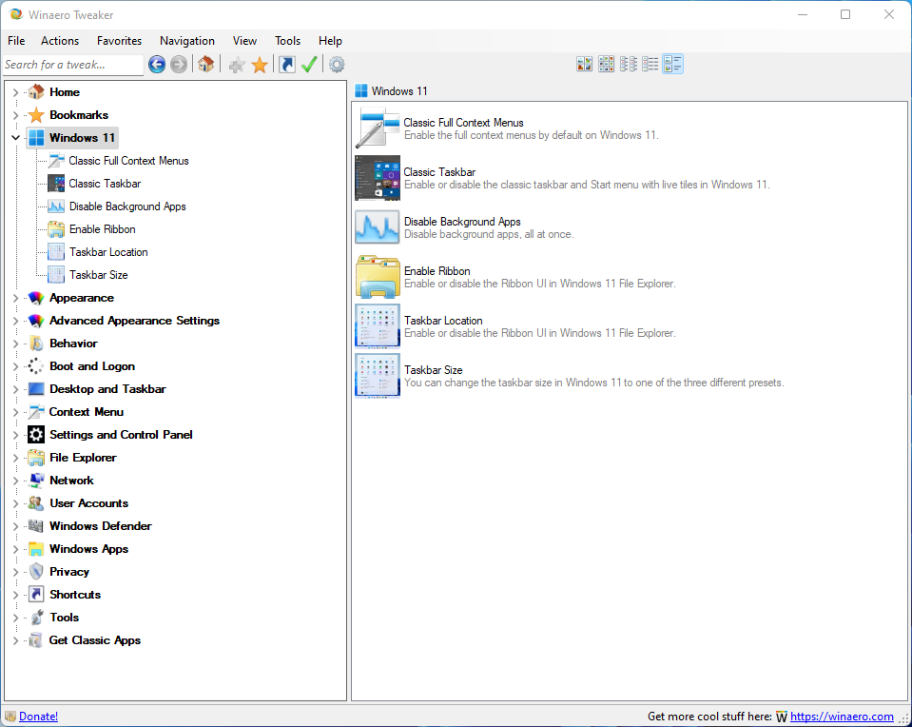This screenshot has height=727, width=912.
Task: Switch to extra large icons view
Action: tap(584, 64)
